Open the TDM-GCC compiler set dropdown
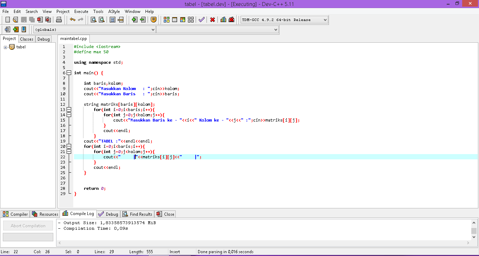Viewport: 479px width, 256px height. [x=284, y=20]
